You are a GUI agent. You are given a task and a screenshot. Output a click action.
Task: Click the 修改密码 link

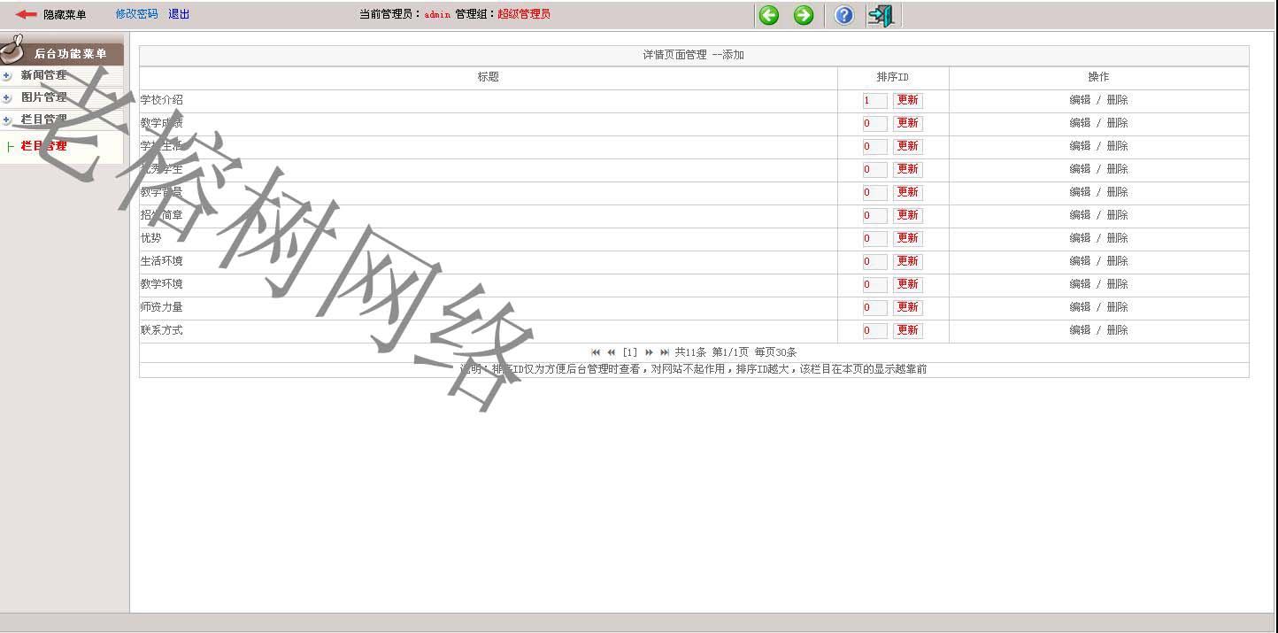(x=136, y=14)
